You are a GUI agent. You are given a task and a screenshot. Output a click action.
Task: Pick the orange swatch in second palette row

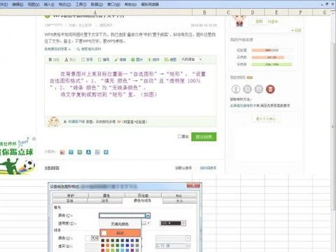pos(108,245)
